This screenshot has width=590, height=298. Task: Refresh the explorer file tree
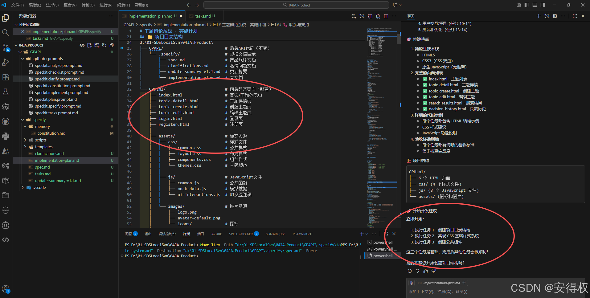pos(104,45)
